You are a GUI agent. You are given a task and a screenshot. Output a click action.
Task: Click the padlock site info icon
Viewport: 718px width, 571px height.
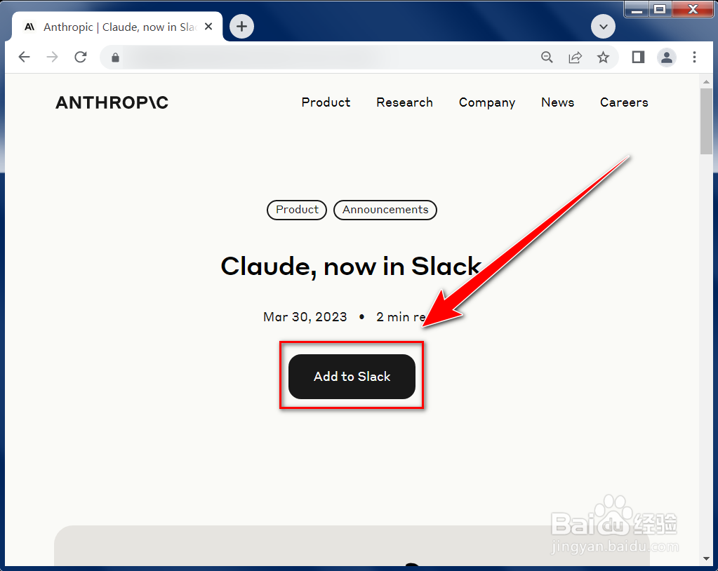pyautogui.click(x=115, y=58)
